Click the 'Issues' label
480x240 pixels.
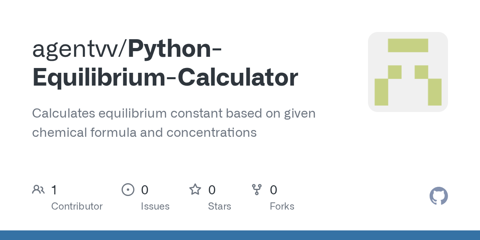click(155, 206)
